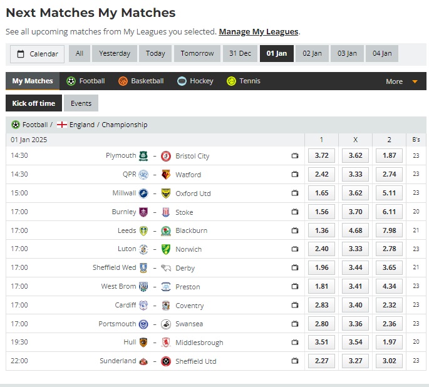
Task: Switch to Events sorting view
Action: click(81, 103)
